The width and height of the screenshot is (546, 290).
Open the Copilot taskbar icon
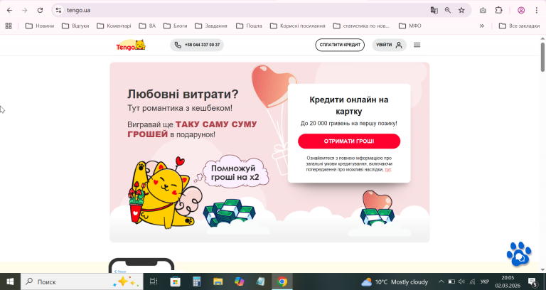pos(239,281)
